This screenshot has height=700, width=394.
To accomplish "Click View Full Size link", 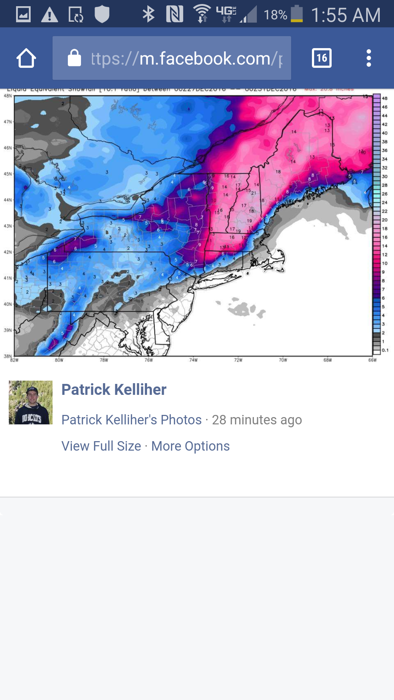I will pyautogui.click(x=101, y=446).
